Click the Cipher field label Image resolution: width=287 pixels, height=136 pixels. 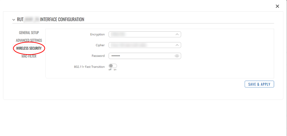click(x=100, y=45)
